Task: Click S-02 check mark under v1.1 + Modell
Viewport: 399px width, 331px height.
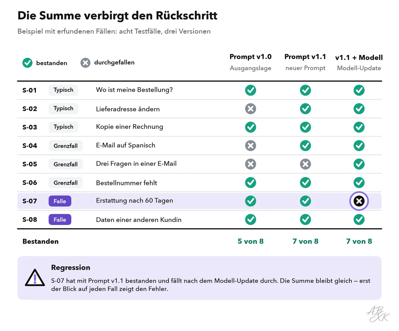Action: (x=359, y=109)
